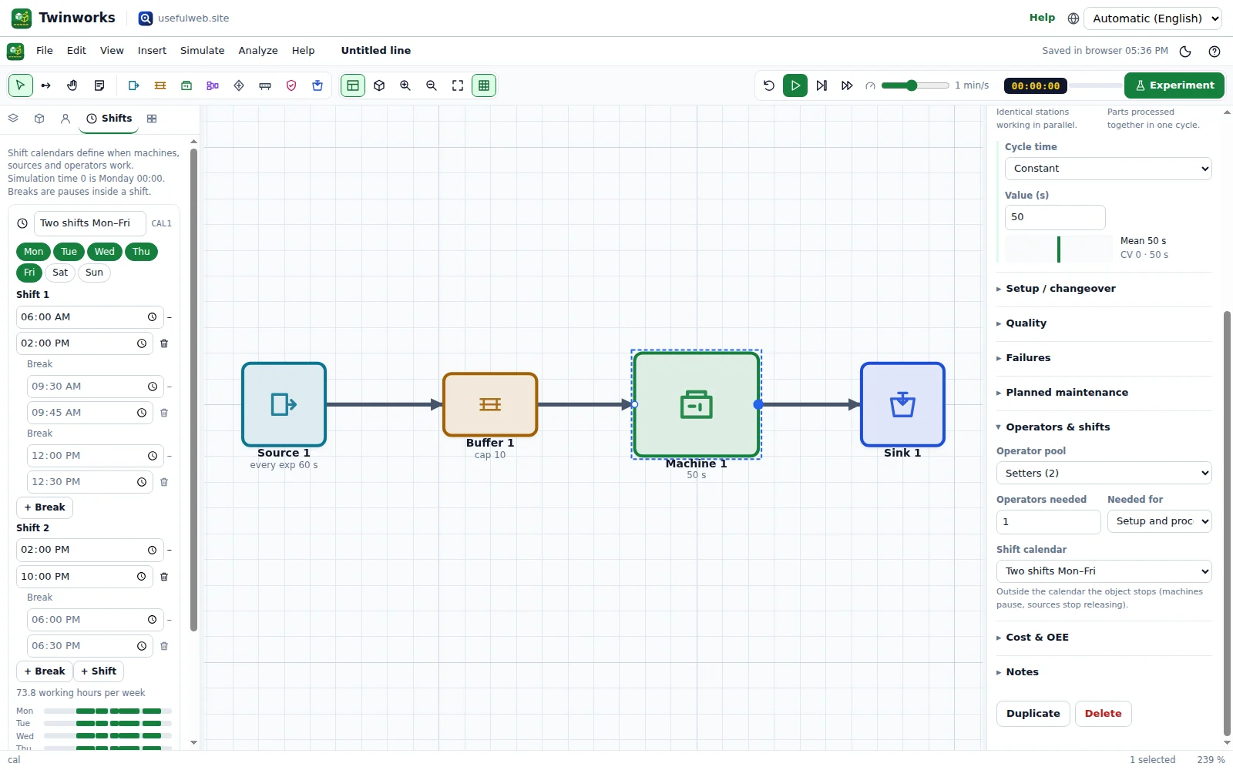Viewport: 1233px width, 770px height.
Task: Fast-forward the simulation
Action: [x=847, y=85]
